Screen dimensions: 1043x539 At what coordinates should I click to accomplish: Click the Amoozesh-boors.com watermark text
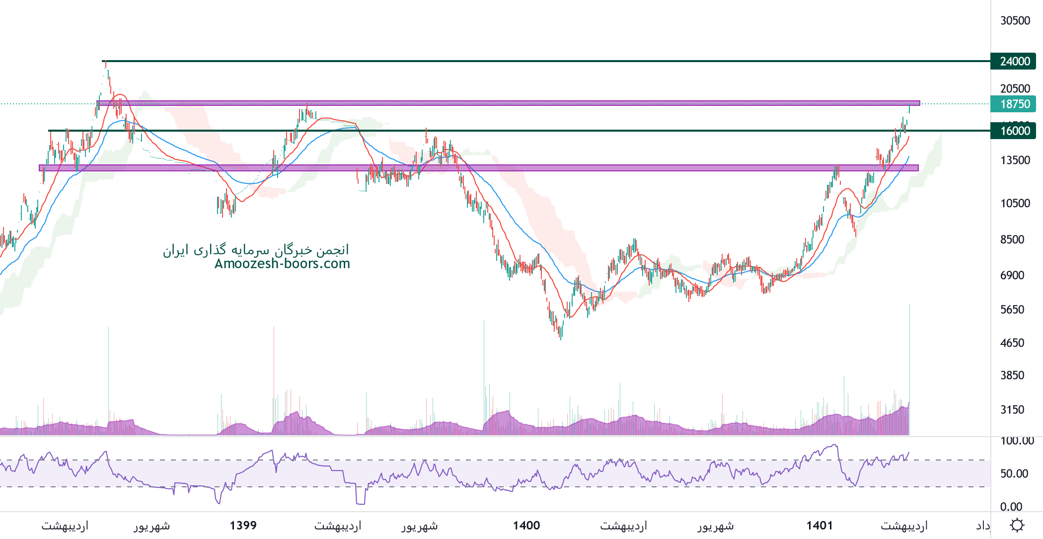(282, 263)
